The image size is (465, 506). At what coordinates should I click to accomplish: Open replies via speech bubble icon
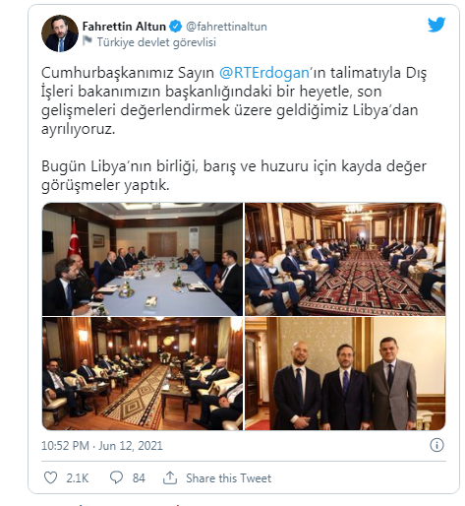(x=116, y=477)
